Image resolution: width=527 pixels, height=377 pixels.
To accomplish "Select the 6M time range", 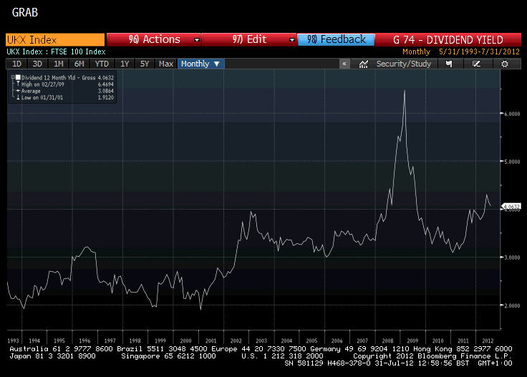I will click(x=79, y=64).
